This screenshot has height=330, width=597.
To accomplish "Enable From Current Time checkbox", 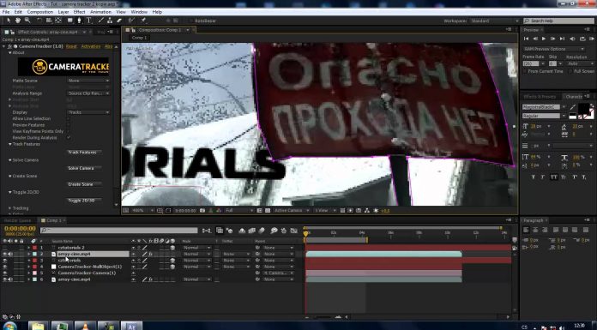I will 526,71.
